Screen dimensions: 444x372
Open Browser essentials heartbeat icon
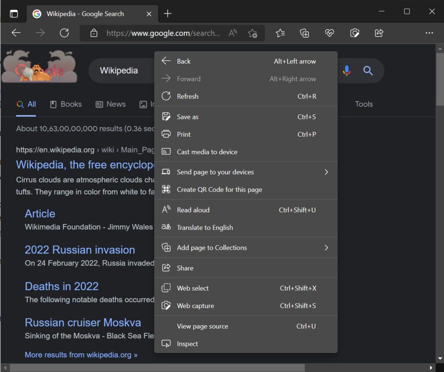click(329, 33)
